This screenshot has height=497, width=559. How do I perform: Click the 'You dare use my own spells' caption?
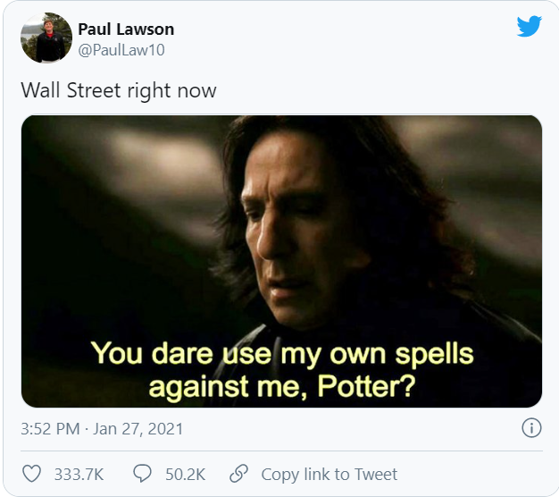[282, 354]
